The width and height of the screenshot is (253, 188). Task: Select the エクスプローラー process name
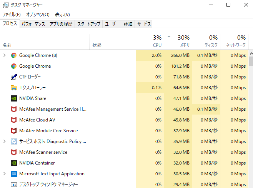click(x=32, y=88)
